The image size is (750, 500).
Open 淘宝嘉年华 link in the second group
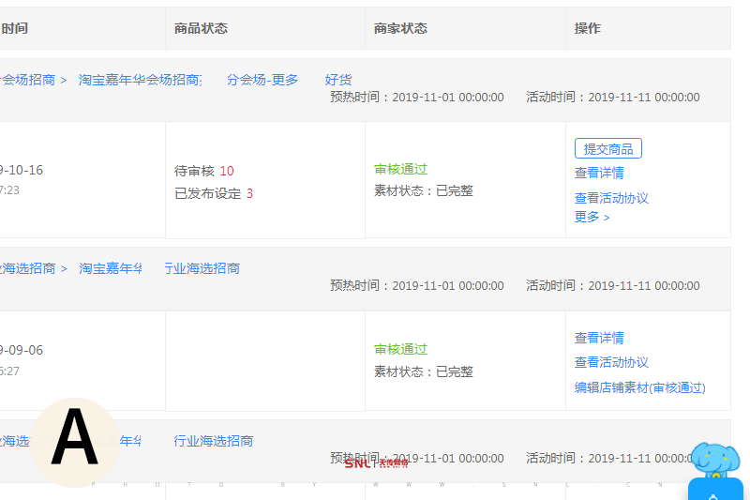click(111, 268)
